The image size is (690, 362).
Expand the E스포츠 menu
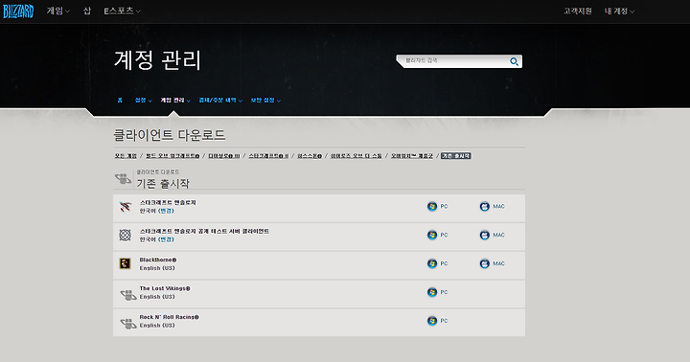pyautogui.click(x=122, y=11)
